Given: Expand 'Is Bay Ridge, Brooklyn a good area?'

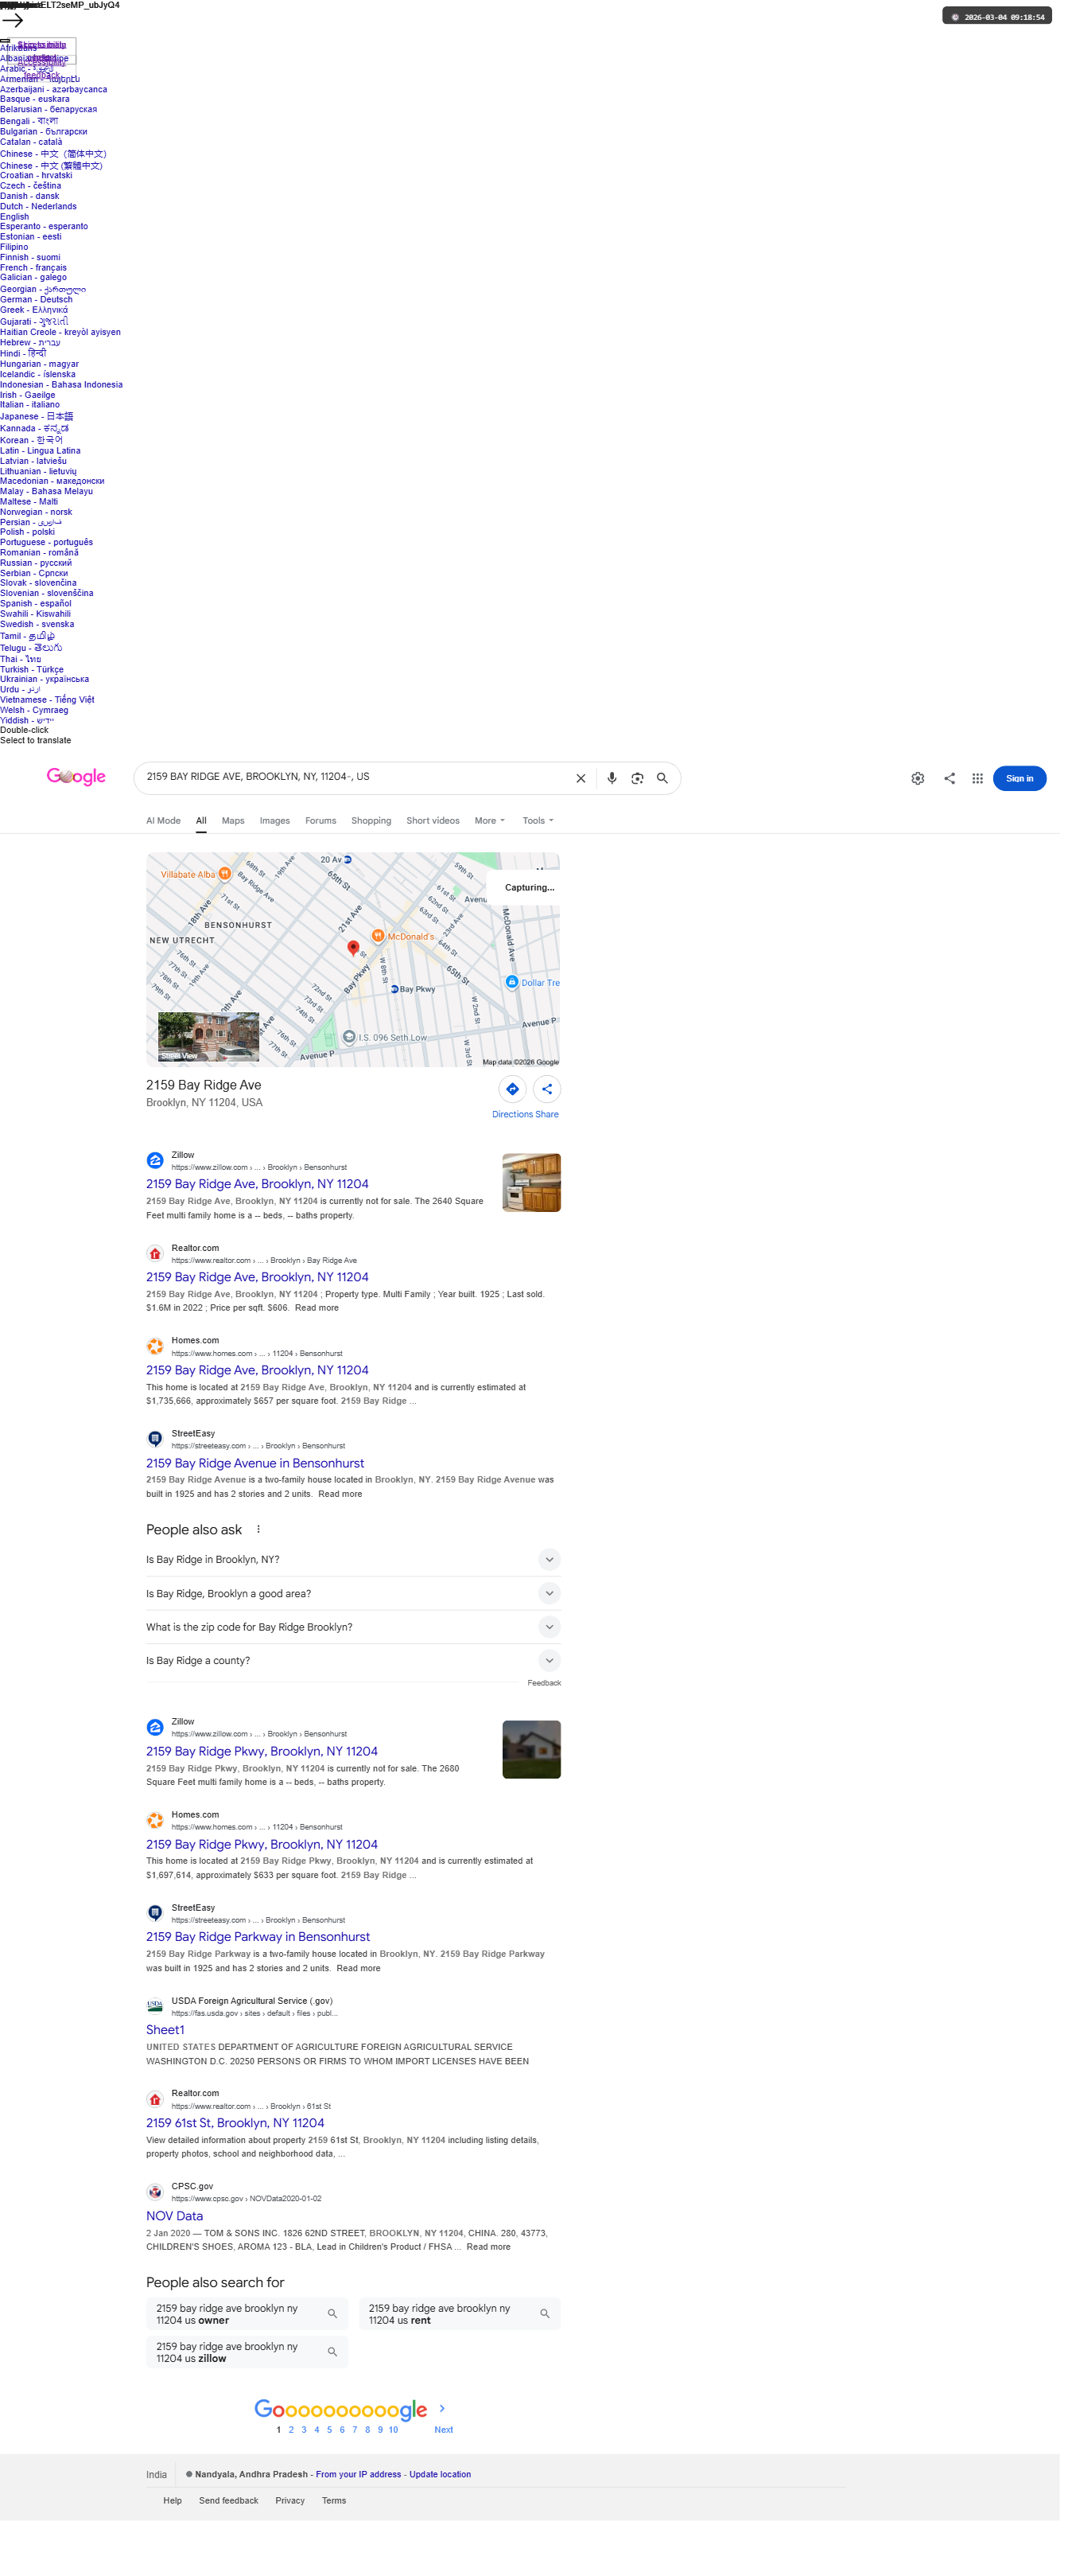Looking at the screenshot, I should [352, 1593].
